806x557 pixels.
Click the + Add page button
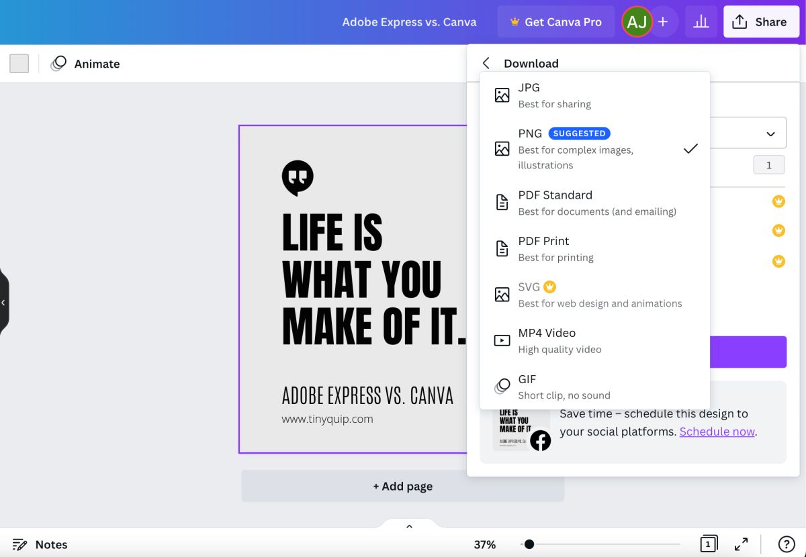click(403, 486)
